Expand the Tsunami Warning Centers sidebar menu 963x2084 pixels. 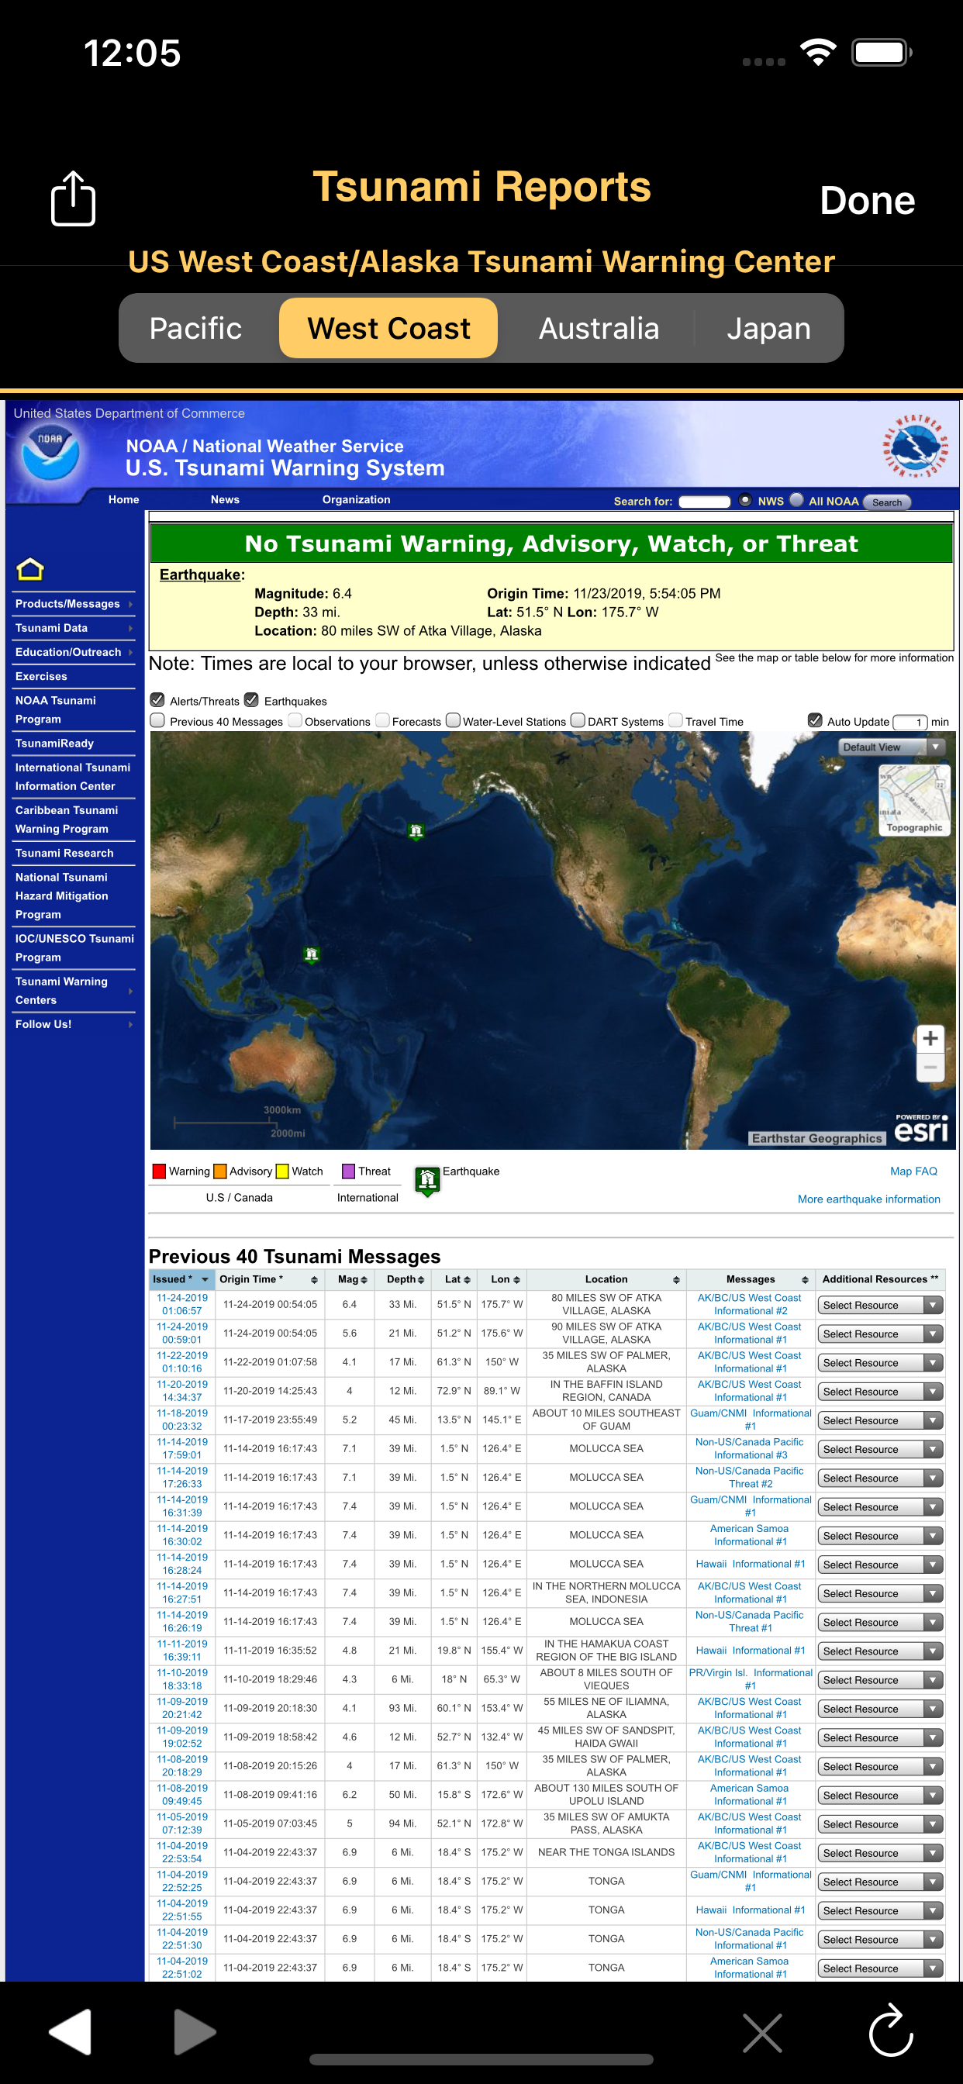coord(74,990)
